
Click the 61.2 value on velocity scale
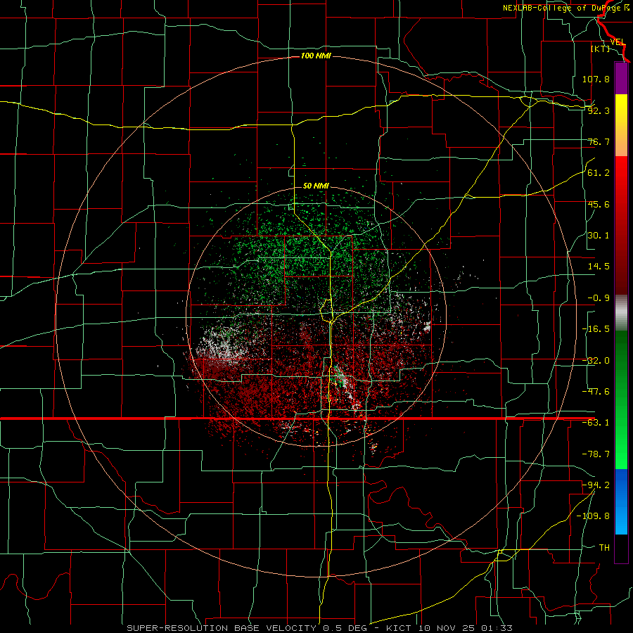[599, 173]
